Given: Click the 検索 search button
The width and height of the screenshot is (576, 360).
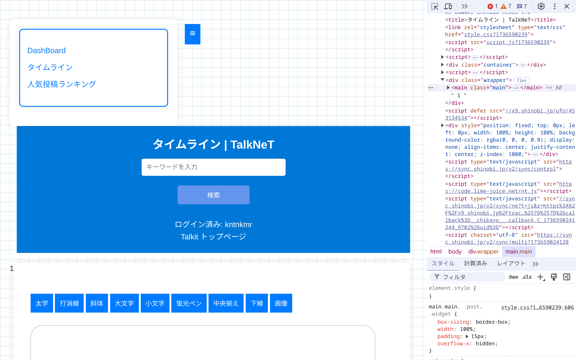Looking at the screenshot, I should (214, 195).
